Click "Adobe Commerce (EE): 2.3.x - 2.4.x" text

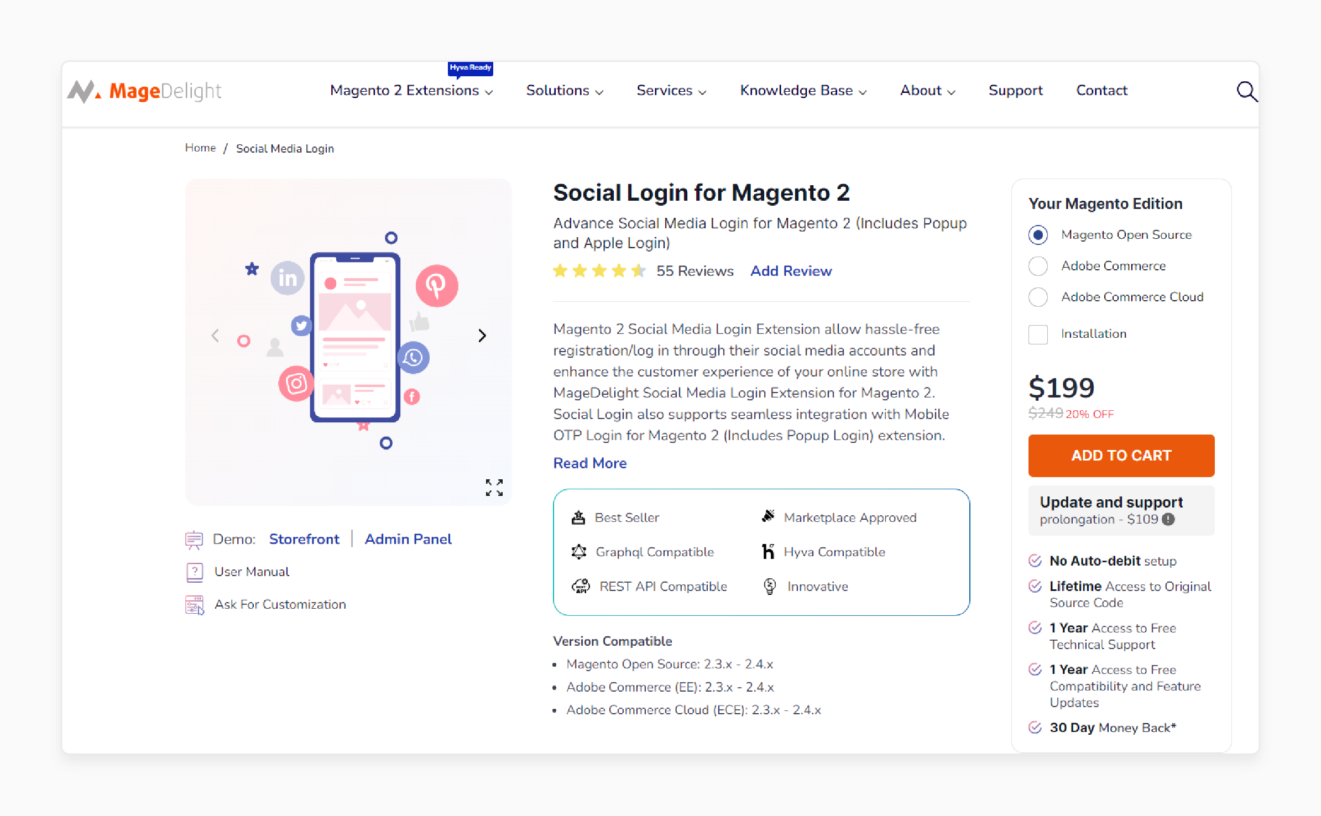tap(670, 687)
